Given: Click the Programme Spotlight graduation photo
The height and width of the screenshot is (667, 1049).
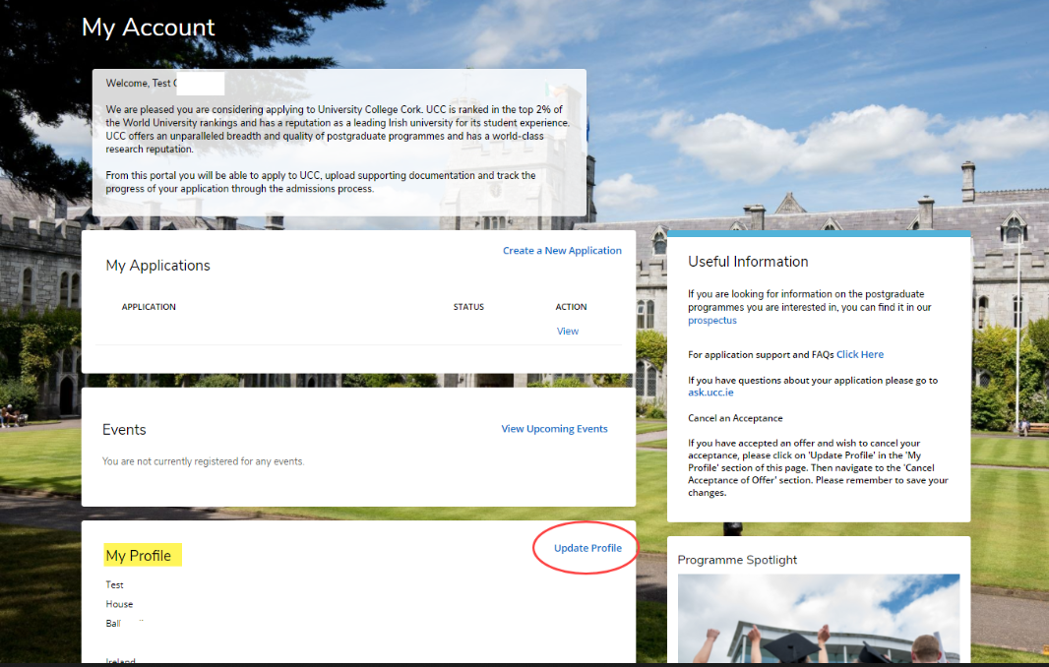Looking at the screenshot, I should [819, 618].
